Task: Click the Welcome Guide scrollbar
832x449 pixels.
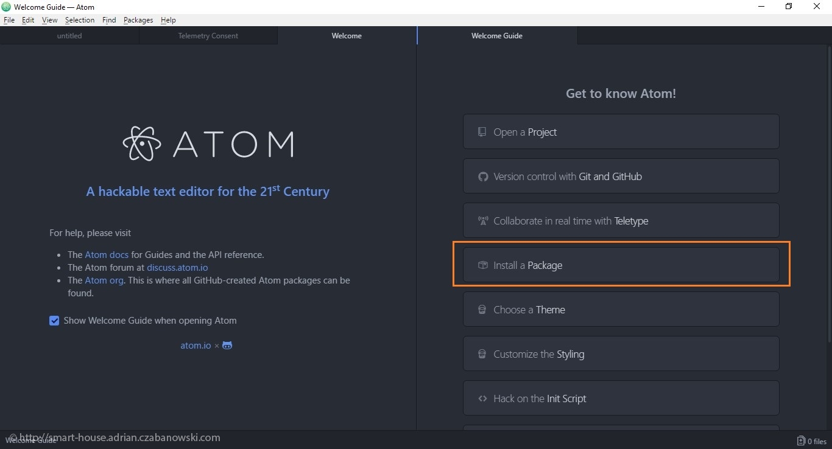Action: 829,195
